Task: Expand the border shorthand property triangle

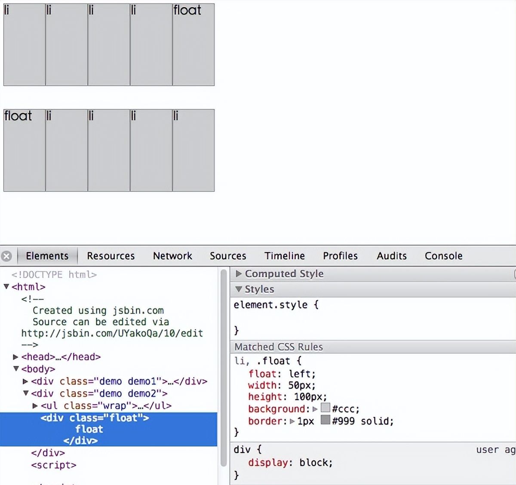Action: click(292, 421)
